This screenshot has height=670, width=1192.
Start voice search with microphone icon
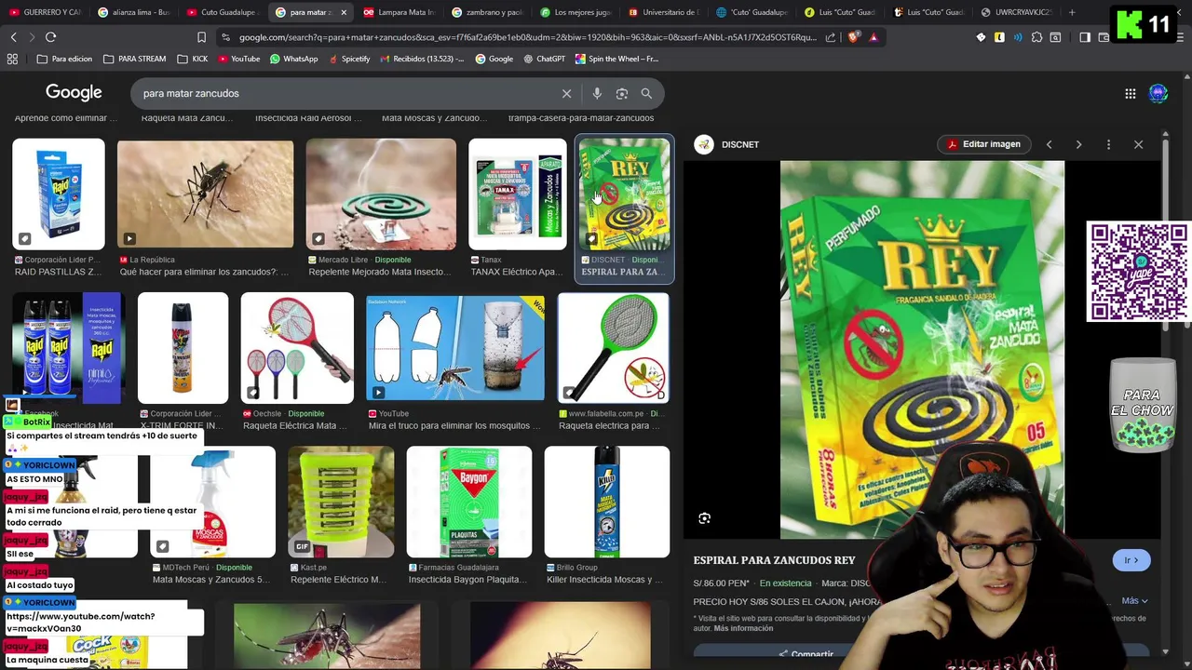pyautogui.click(x=597, y=93)
